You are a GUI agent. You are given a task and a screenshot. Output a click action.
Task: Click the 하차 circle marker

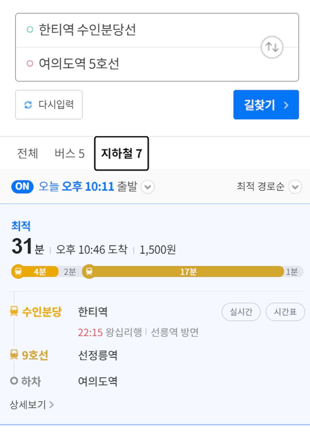(14, 381)
